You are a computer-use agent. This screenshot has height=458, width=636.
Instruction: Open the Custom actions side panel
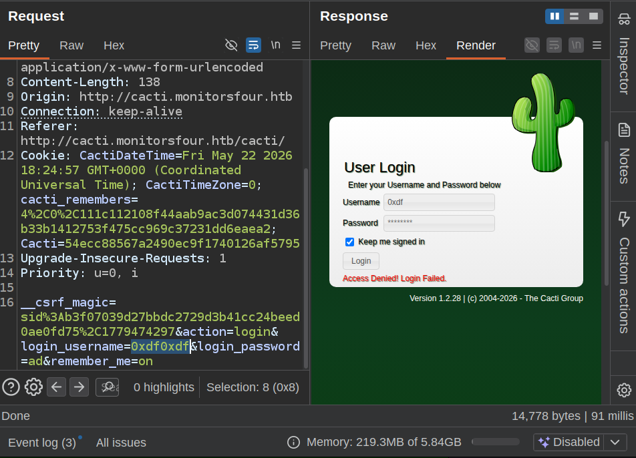click(624, 273)
